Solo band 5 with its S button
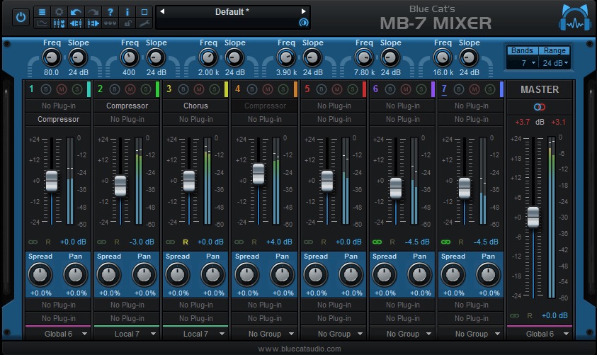The height and width of the screenshot is (355, 597). pos(353,89)
